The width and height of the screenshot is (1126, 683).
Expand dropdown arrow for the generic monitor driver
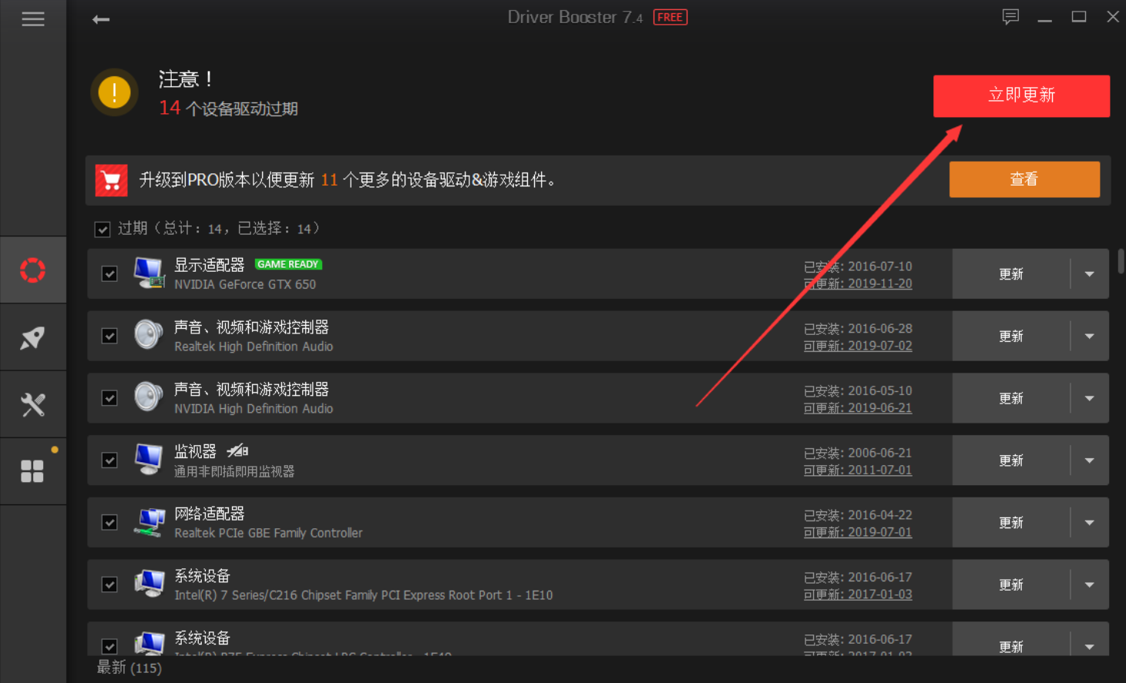1089,460
